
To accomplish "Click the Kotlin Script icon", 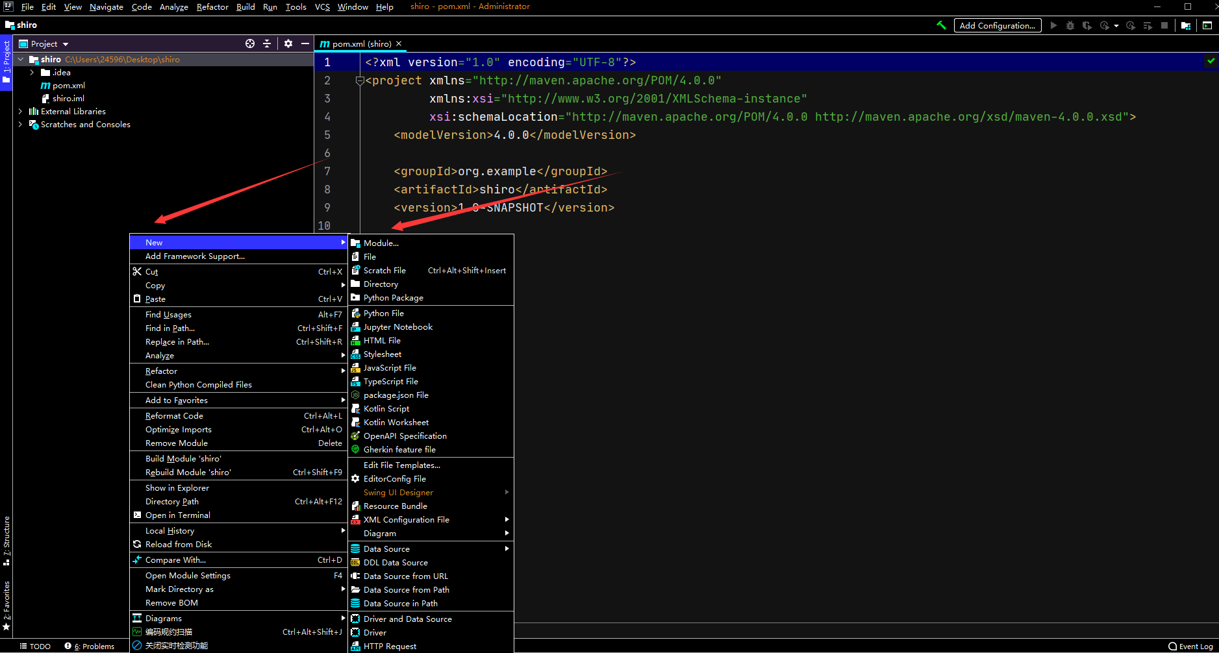I will click(355, 408).
